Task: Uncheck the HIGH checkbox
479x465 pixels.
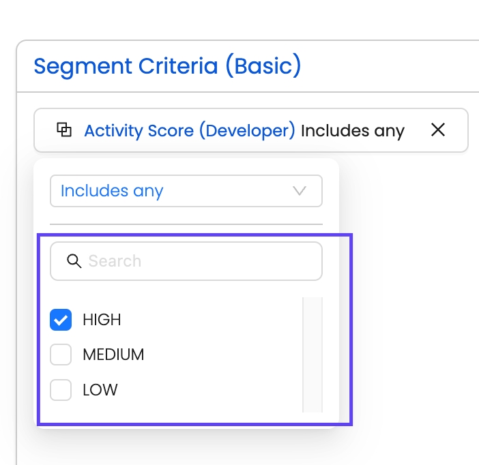Action: (x=61, y=320)
